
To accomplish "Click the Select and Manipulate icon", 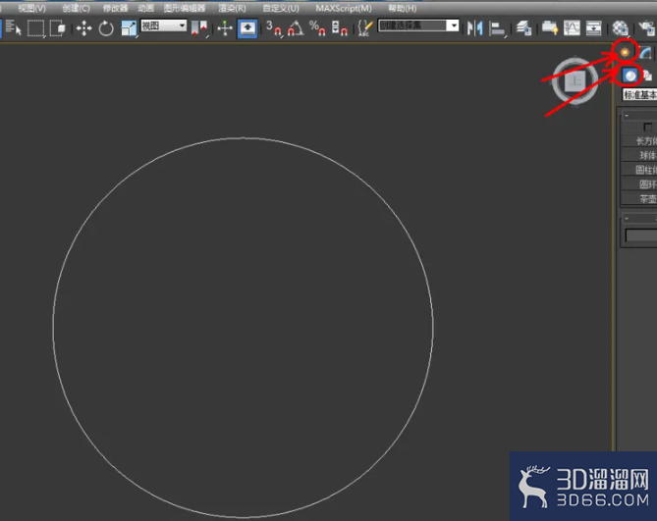I will [225, 28].
